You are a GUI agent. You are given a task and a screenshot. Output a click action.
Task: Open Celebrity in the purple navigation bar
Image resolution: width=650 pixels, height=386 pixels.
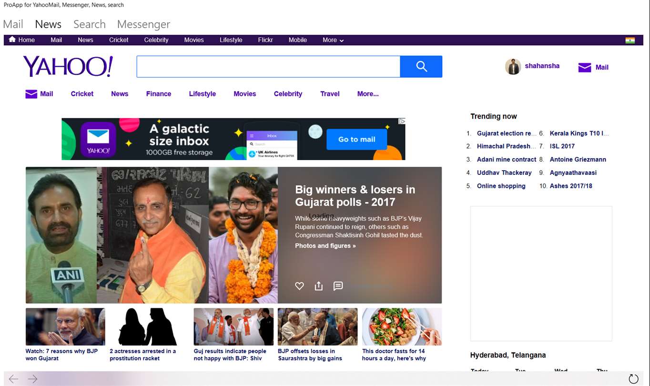pos(156,40)
